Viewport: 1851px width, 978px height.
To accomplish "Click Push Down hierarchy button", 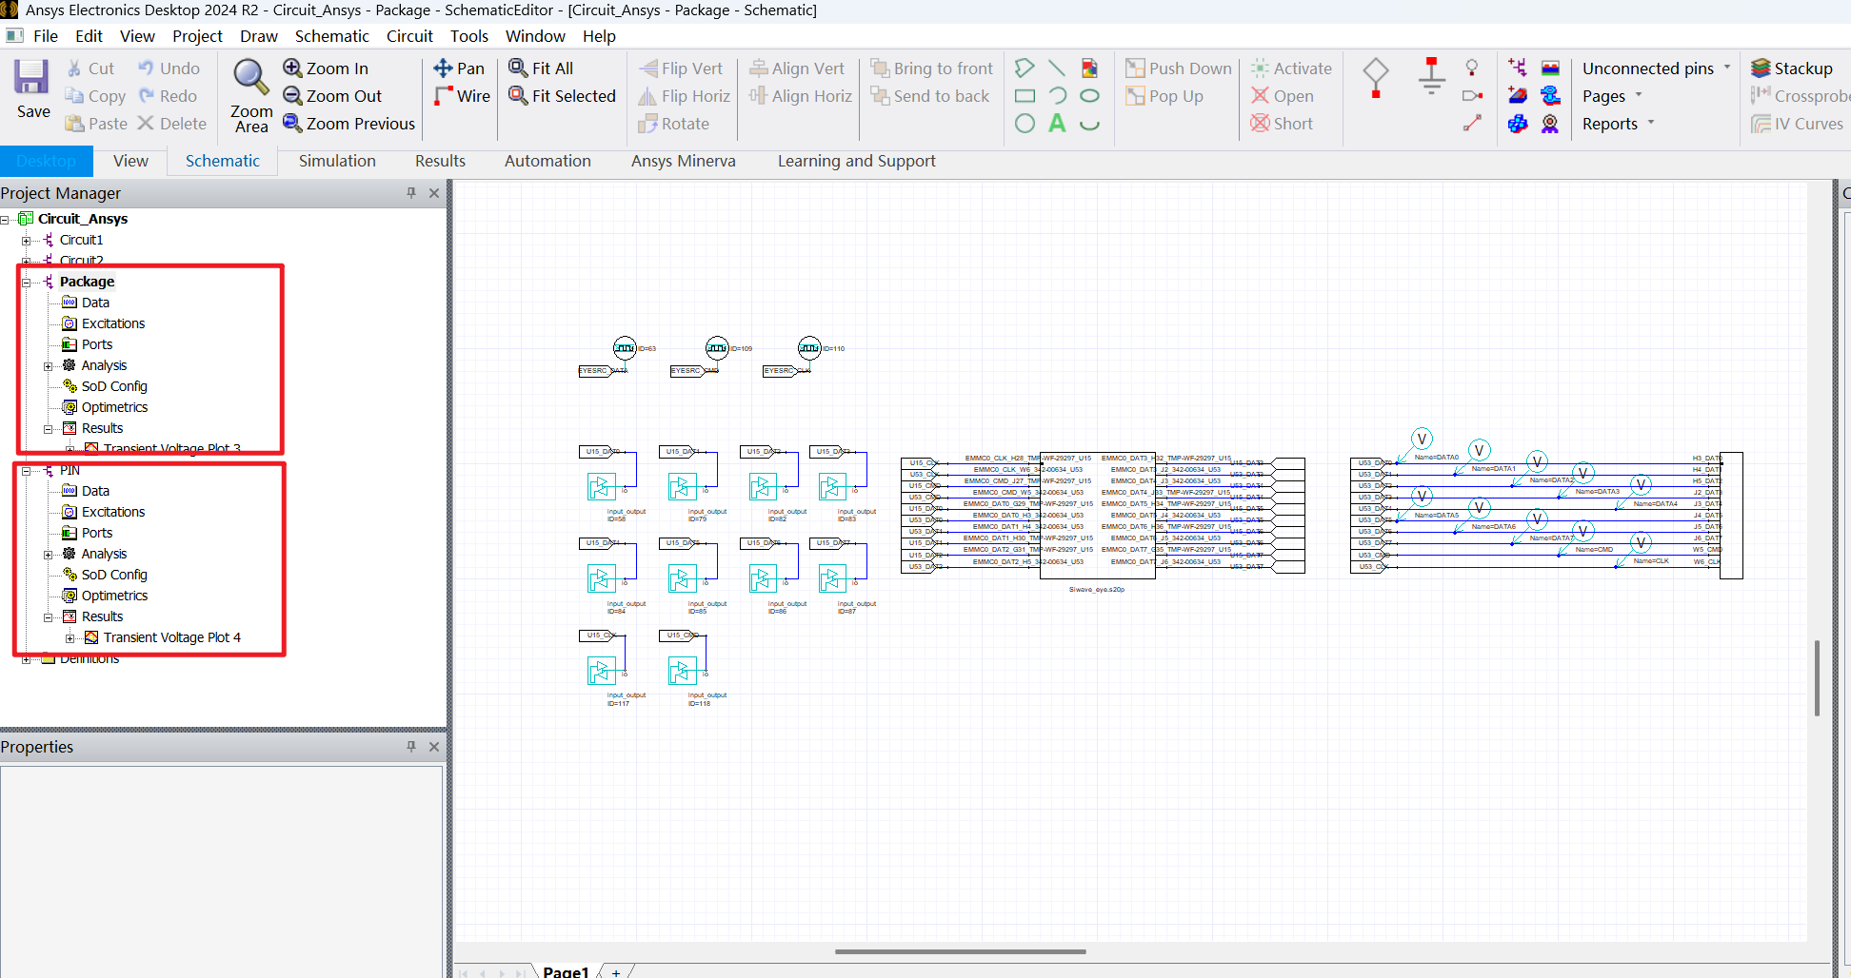I will pos(1178,68).
